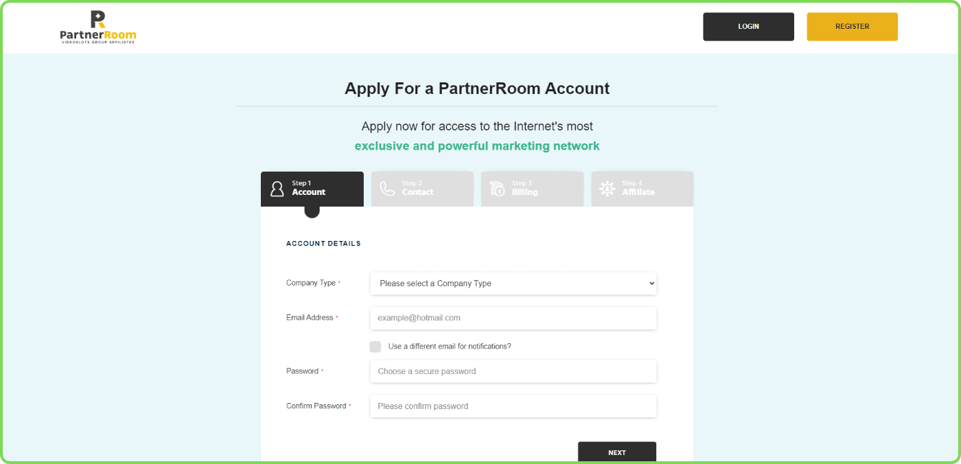Click the Email Address input field
961x464 pixels.
click(x=513, y=318)
